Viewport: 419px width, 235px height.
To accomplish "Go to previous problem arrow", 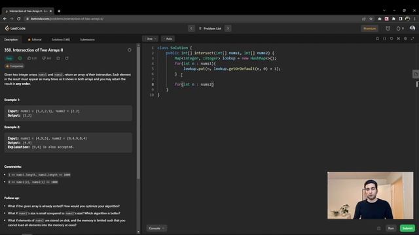I will [191, 28].
